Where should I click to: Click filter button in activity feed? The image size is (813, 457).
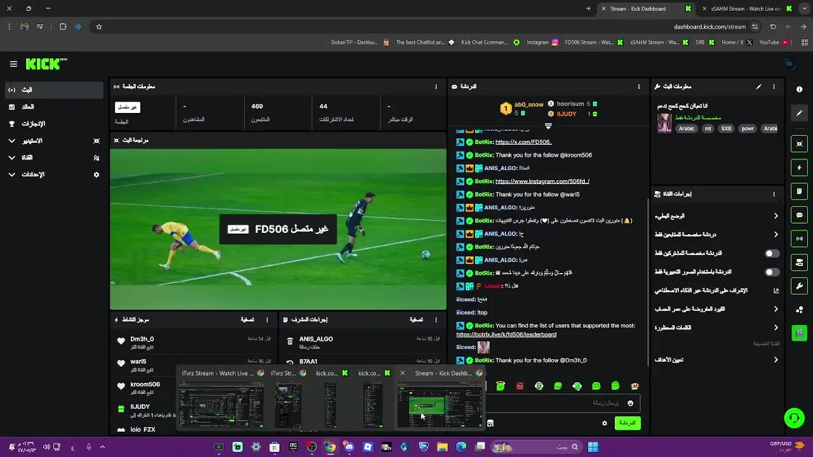(x=247, y=320)
